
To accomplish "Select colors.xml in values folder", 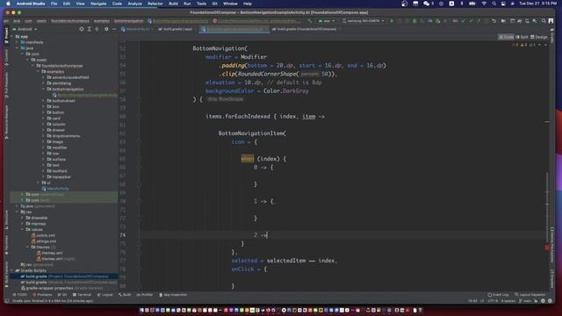I will click(x=43, y=235).
